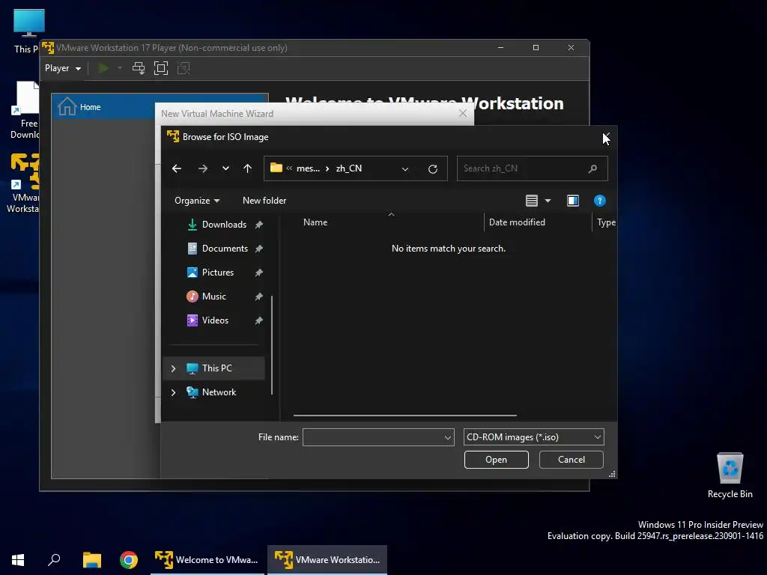Cancel the Browse for ISO dialog
Image resolution: width=767 pixels, height=575 pixels.
(572, 460)
